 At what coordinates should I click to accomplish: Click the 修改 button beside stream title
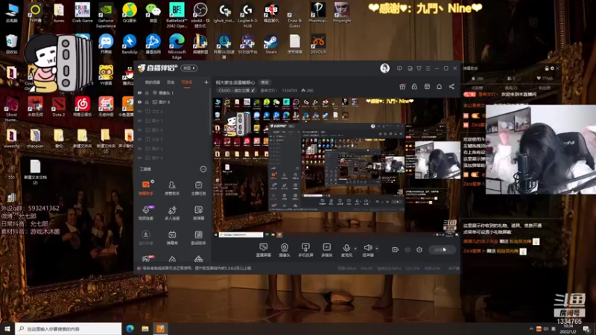pyautogui.click(x=264, y=83)
